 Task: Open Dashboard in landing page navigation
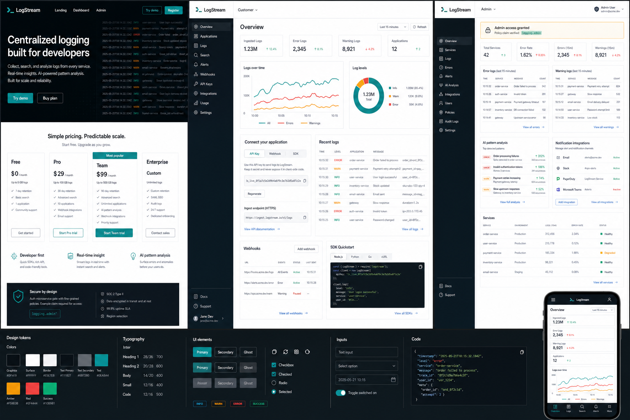[x=81, y=10]
